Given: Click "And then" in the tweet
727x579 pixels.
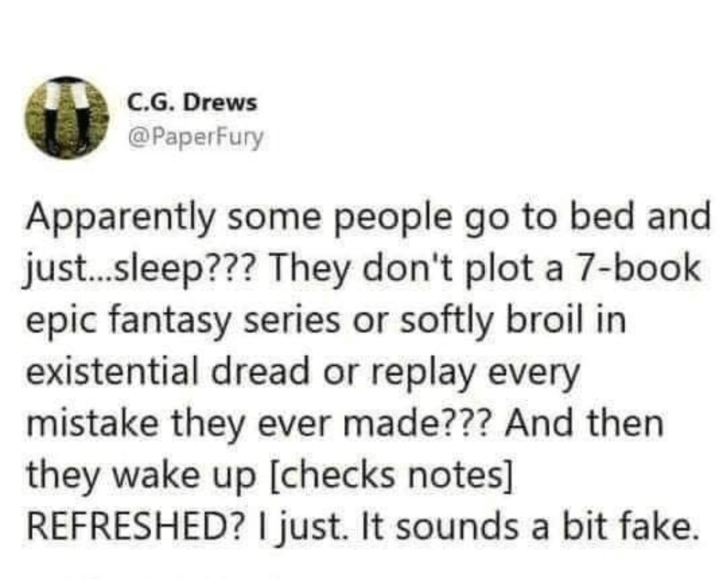Looking at the screenshot, I should click(x=584, y=423).
